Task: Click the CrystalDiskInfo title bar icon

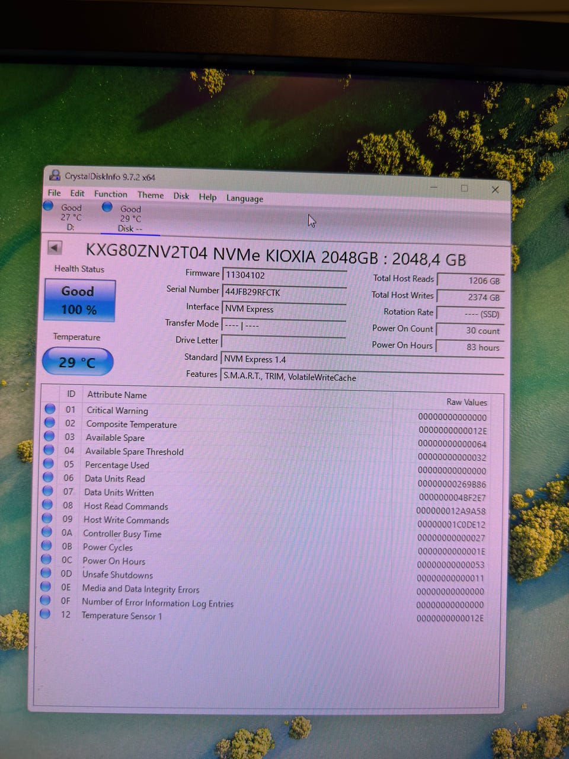Action: pos(55,175)
